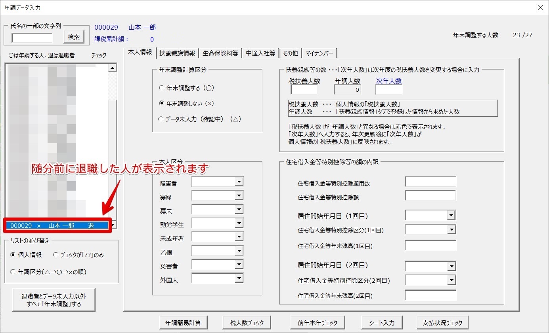
Task: Open the 寡夫 dropdown
Action: (x=239, y=209)
